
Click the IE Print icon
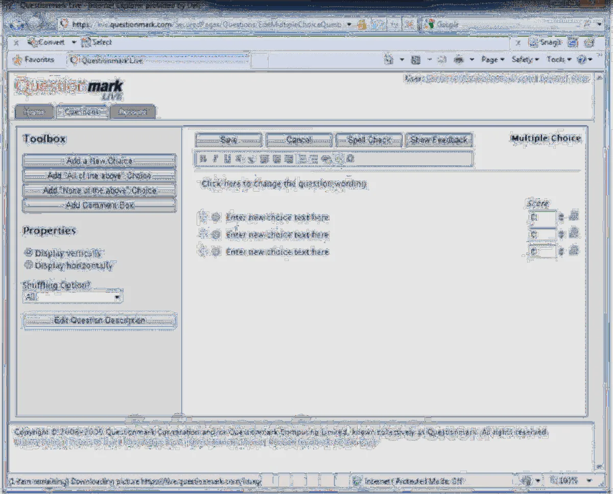459,60
